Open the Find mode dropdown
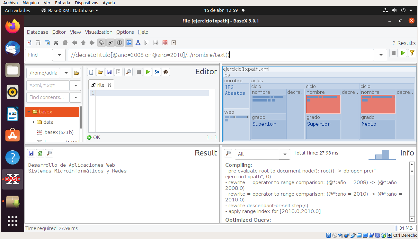418x239 pixels. [x=59, y=55]
